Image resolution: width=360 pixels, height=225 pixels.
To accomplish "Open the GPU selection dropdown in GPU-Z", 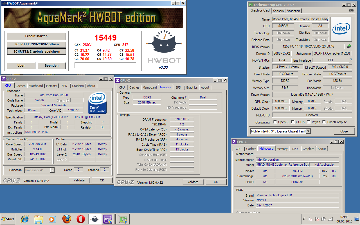I will click(x=309, y=131).
